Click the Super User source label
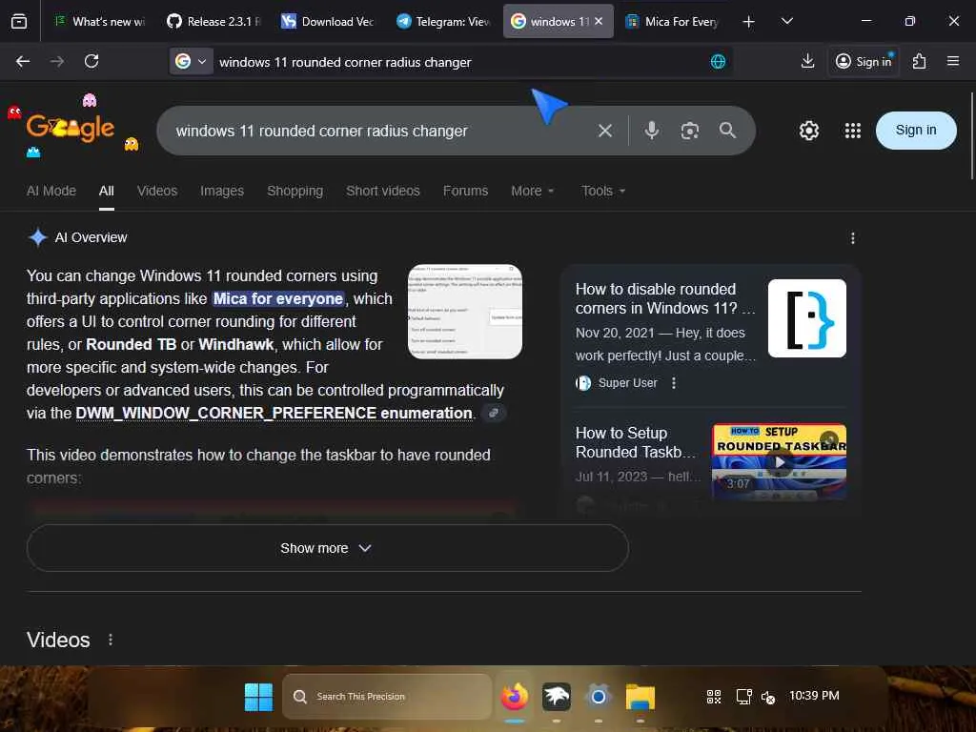The height and width of the screenshot is (732, 976). (x=627, y=383)
